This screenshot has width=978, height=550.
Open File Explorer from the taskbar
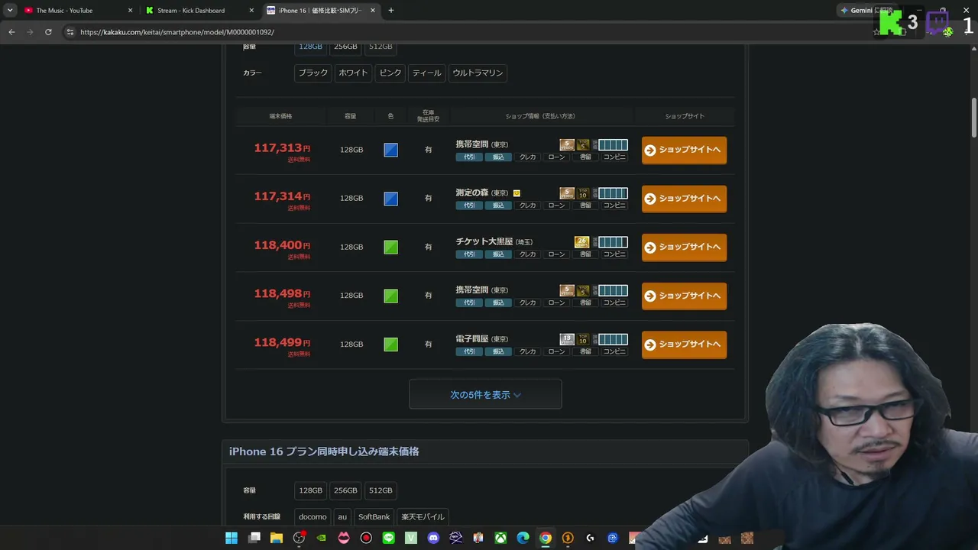tap(277, 538)
